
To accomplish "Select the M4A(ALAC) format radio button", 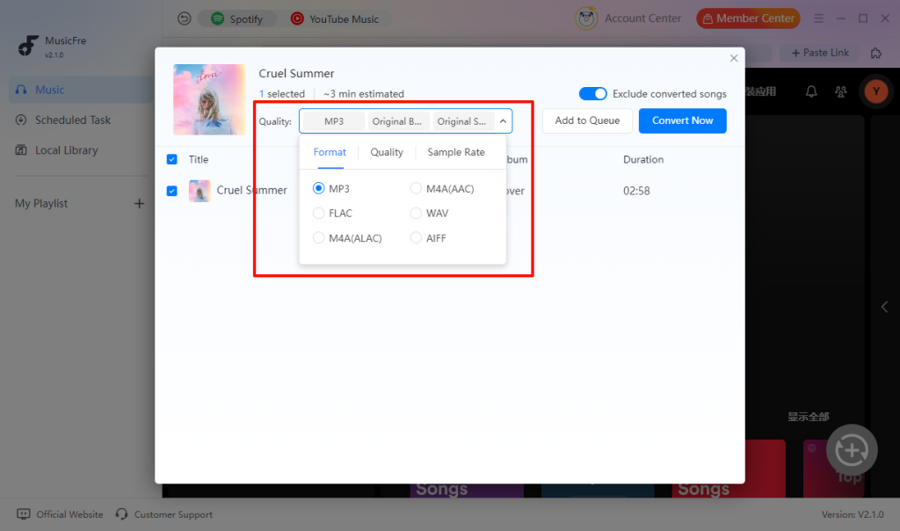I will (x=318, y=237).
